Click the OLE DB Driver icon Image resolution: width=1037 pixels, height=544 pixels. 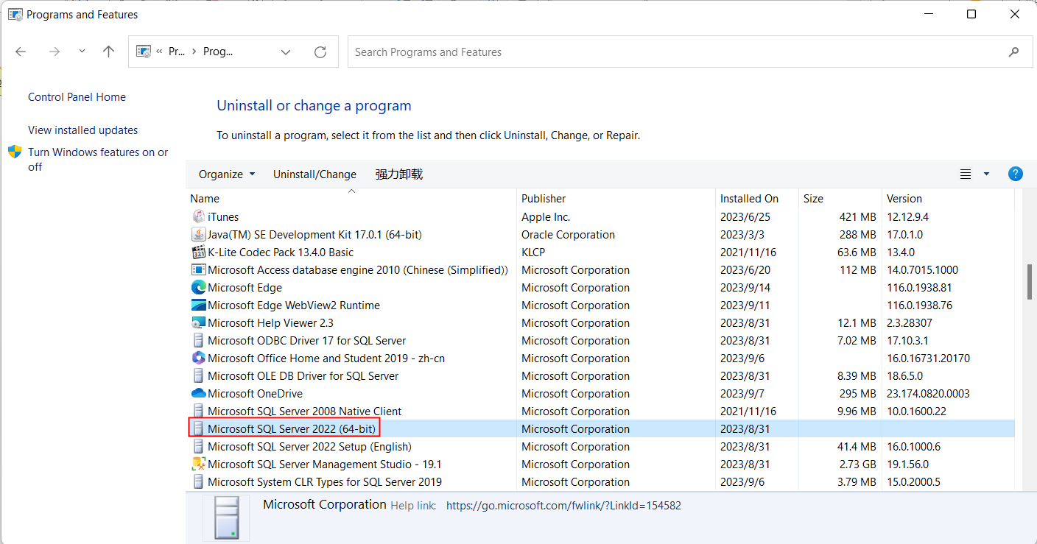[198, 376]
